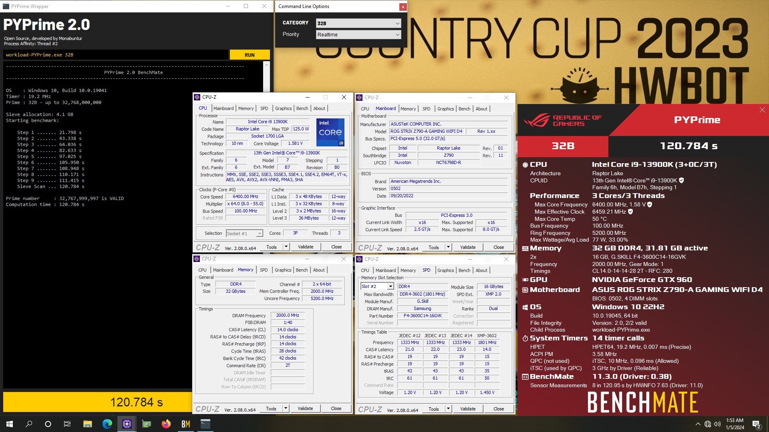Select Bench tab in SPD window
The width and height of the screenshot is (769, 432).
pos(465,270)
